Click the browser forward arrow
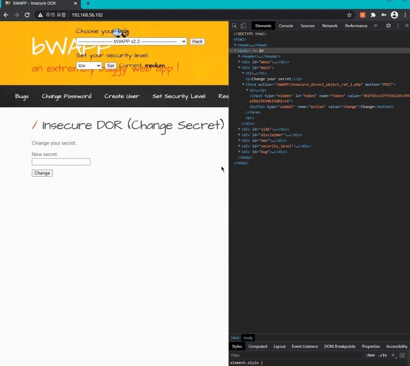410x366 pixels. (17, 15)
